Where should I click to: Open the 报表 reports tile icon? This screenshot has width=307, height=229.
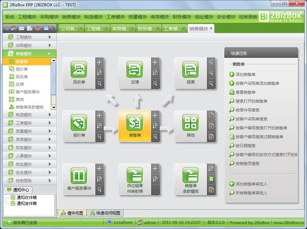click(190, 70)
